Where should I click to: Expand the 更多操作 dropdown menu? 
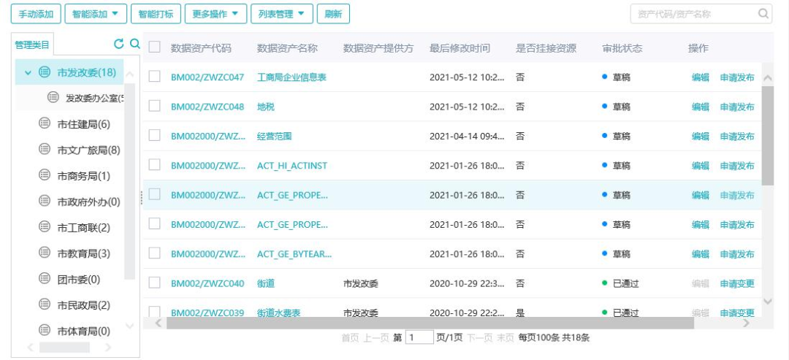[x=214, y=14]
